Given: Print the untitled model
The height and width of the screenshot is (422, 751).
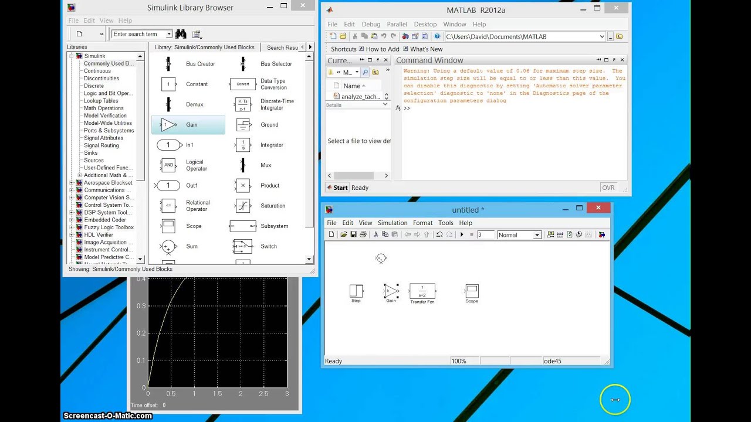Looking at the screenshot, I should tap(363, 234).
